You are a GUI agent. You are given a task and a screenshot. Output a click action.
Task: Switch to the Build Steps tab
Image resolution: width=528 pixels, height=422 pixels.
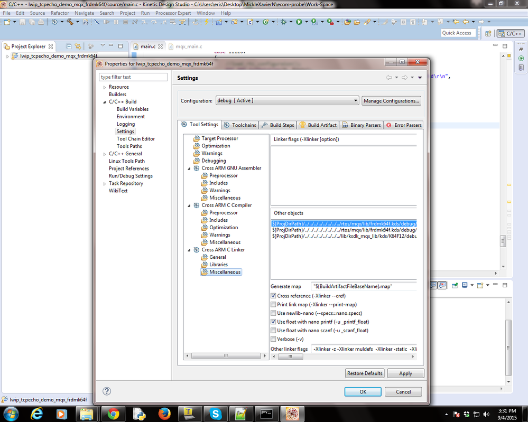point(278,125)
